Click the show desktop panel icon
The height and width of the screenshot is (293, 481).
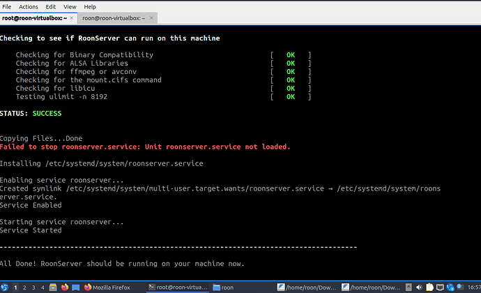[x=75, y=287]
